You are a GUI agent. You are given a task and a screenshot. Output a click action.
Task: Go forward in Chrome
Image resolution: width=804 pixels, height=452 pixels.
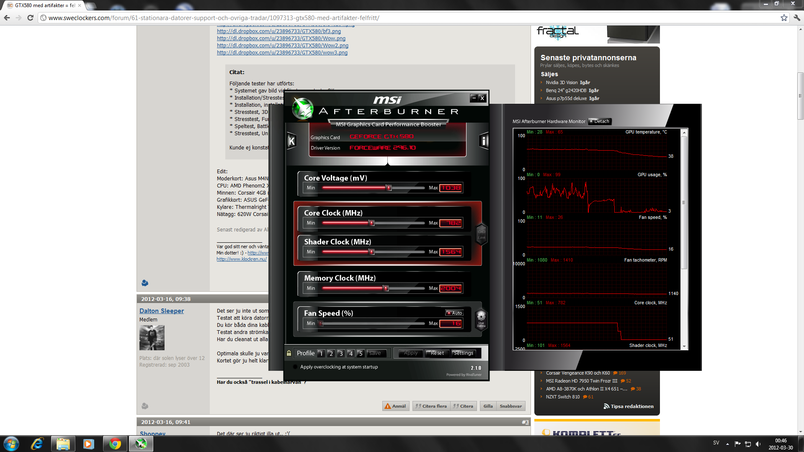tap(18, 18)
